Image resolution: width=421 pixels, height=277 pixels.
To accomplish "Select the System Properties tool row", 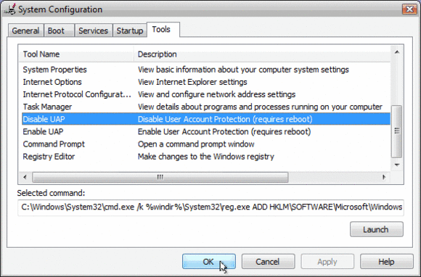I will pos(206,70).
